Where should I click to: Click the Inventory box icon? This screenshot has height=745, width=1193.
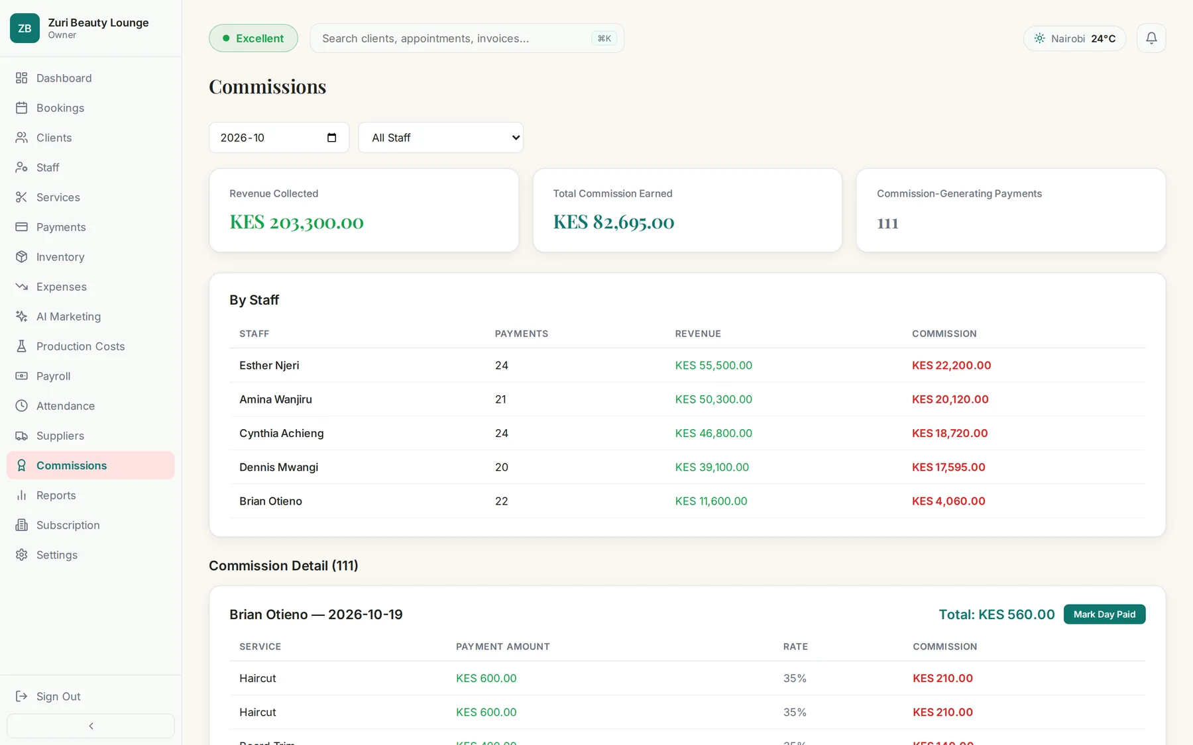(x=22, y=257)
